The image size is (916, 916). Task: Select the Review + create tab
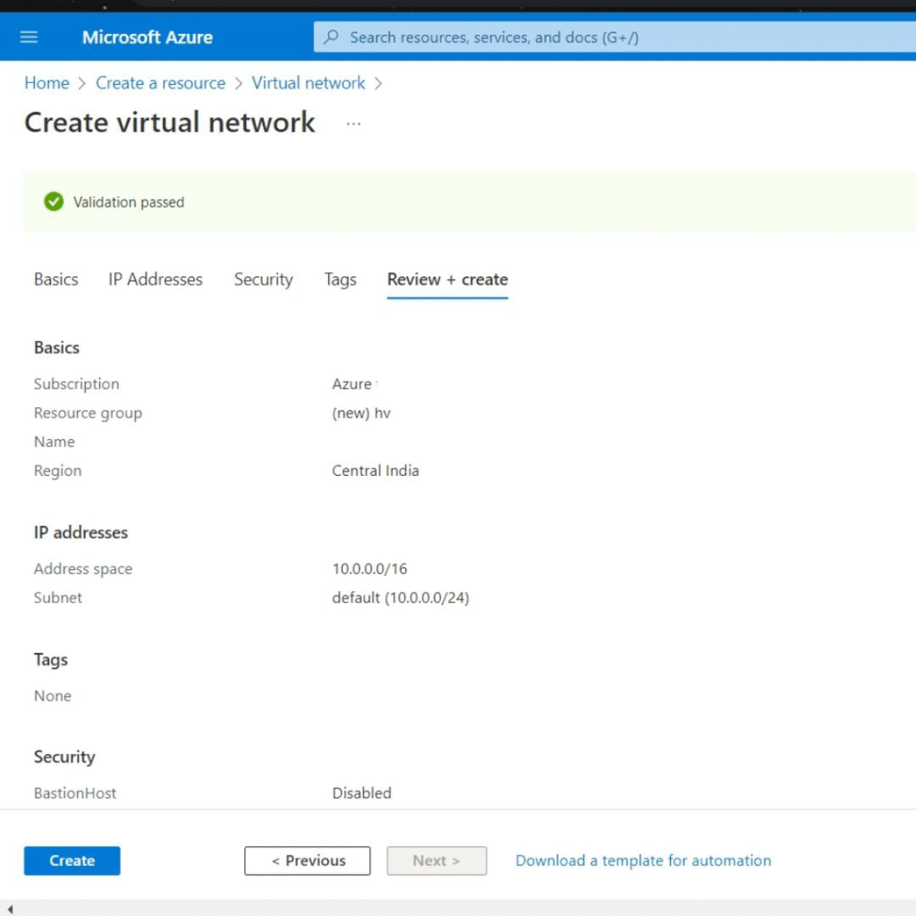pyautogui.click(x=447, y=279)
